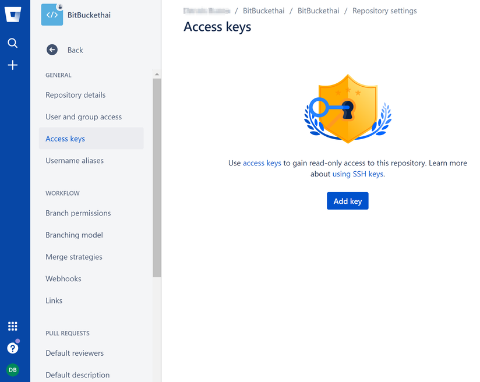Open the DB profile avatar

tap(13, 370)
